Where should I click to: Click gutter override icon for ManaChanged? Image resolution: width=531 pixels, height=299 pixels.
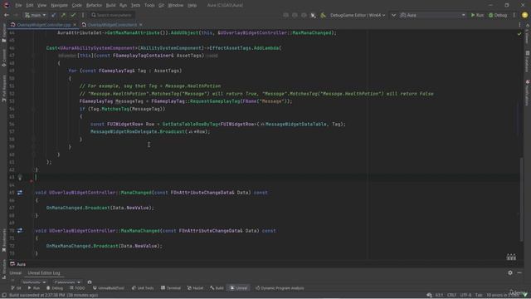(x=20, y=193)
